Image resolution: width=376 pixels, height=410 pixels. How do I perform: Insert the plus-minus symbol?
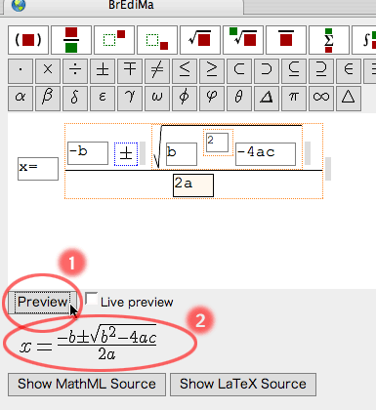tap(103, 70)
